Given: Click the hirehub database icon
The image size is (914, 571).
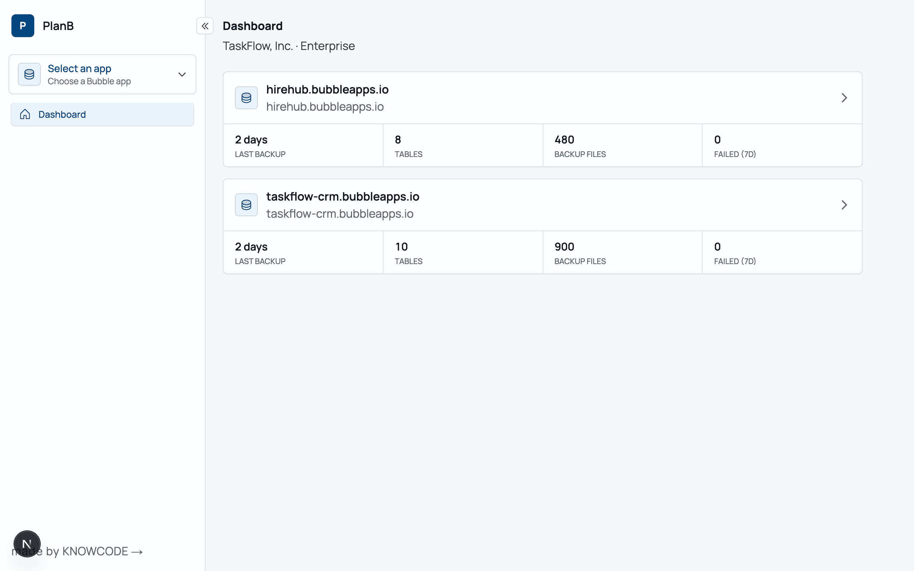Looking at the screenshot, I should click(246, 98).
